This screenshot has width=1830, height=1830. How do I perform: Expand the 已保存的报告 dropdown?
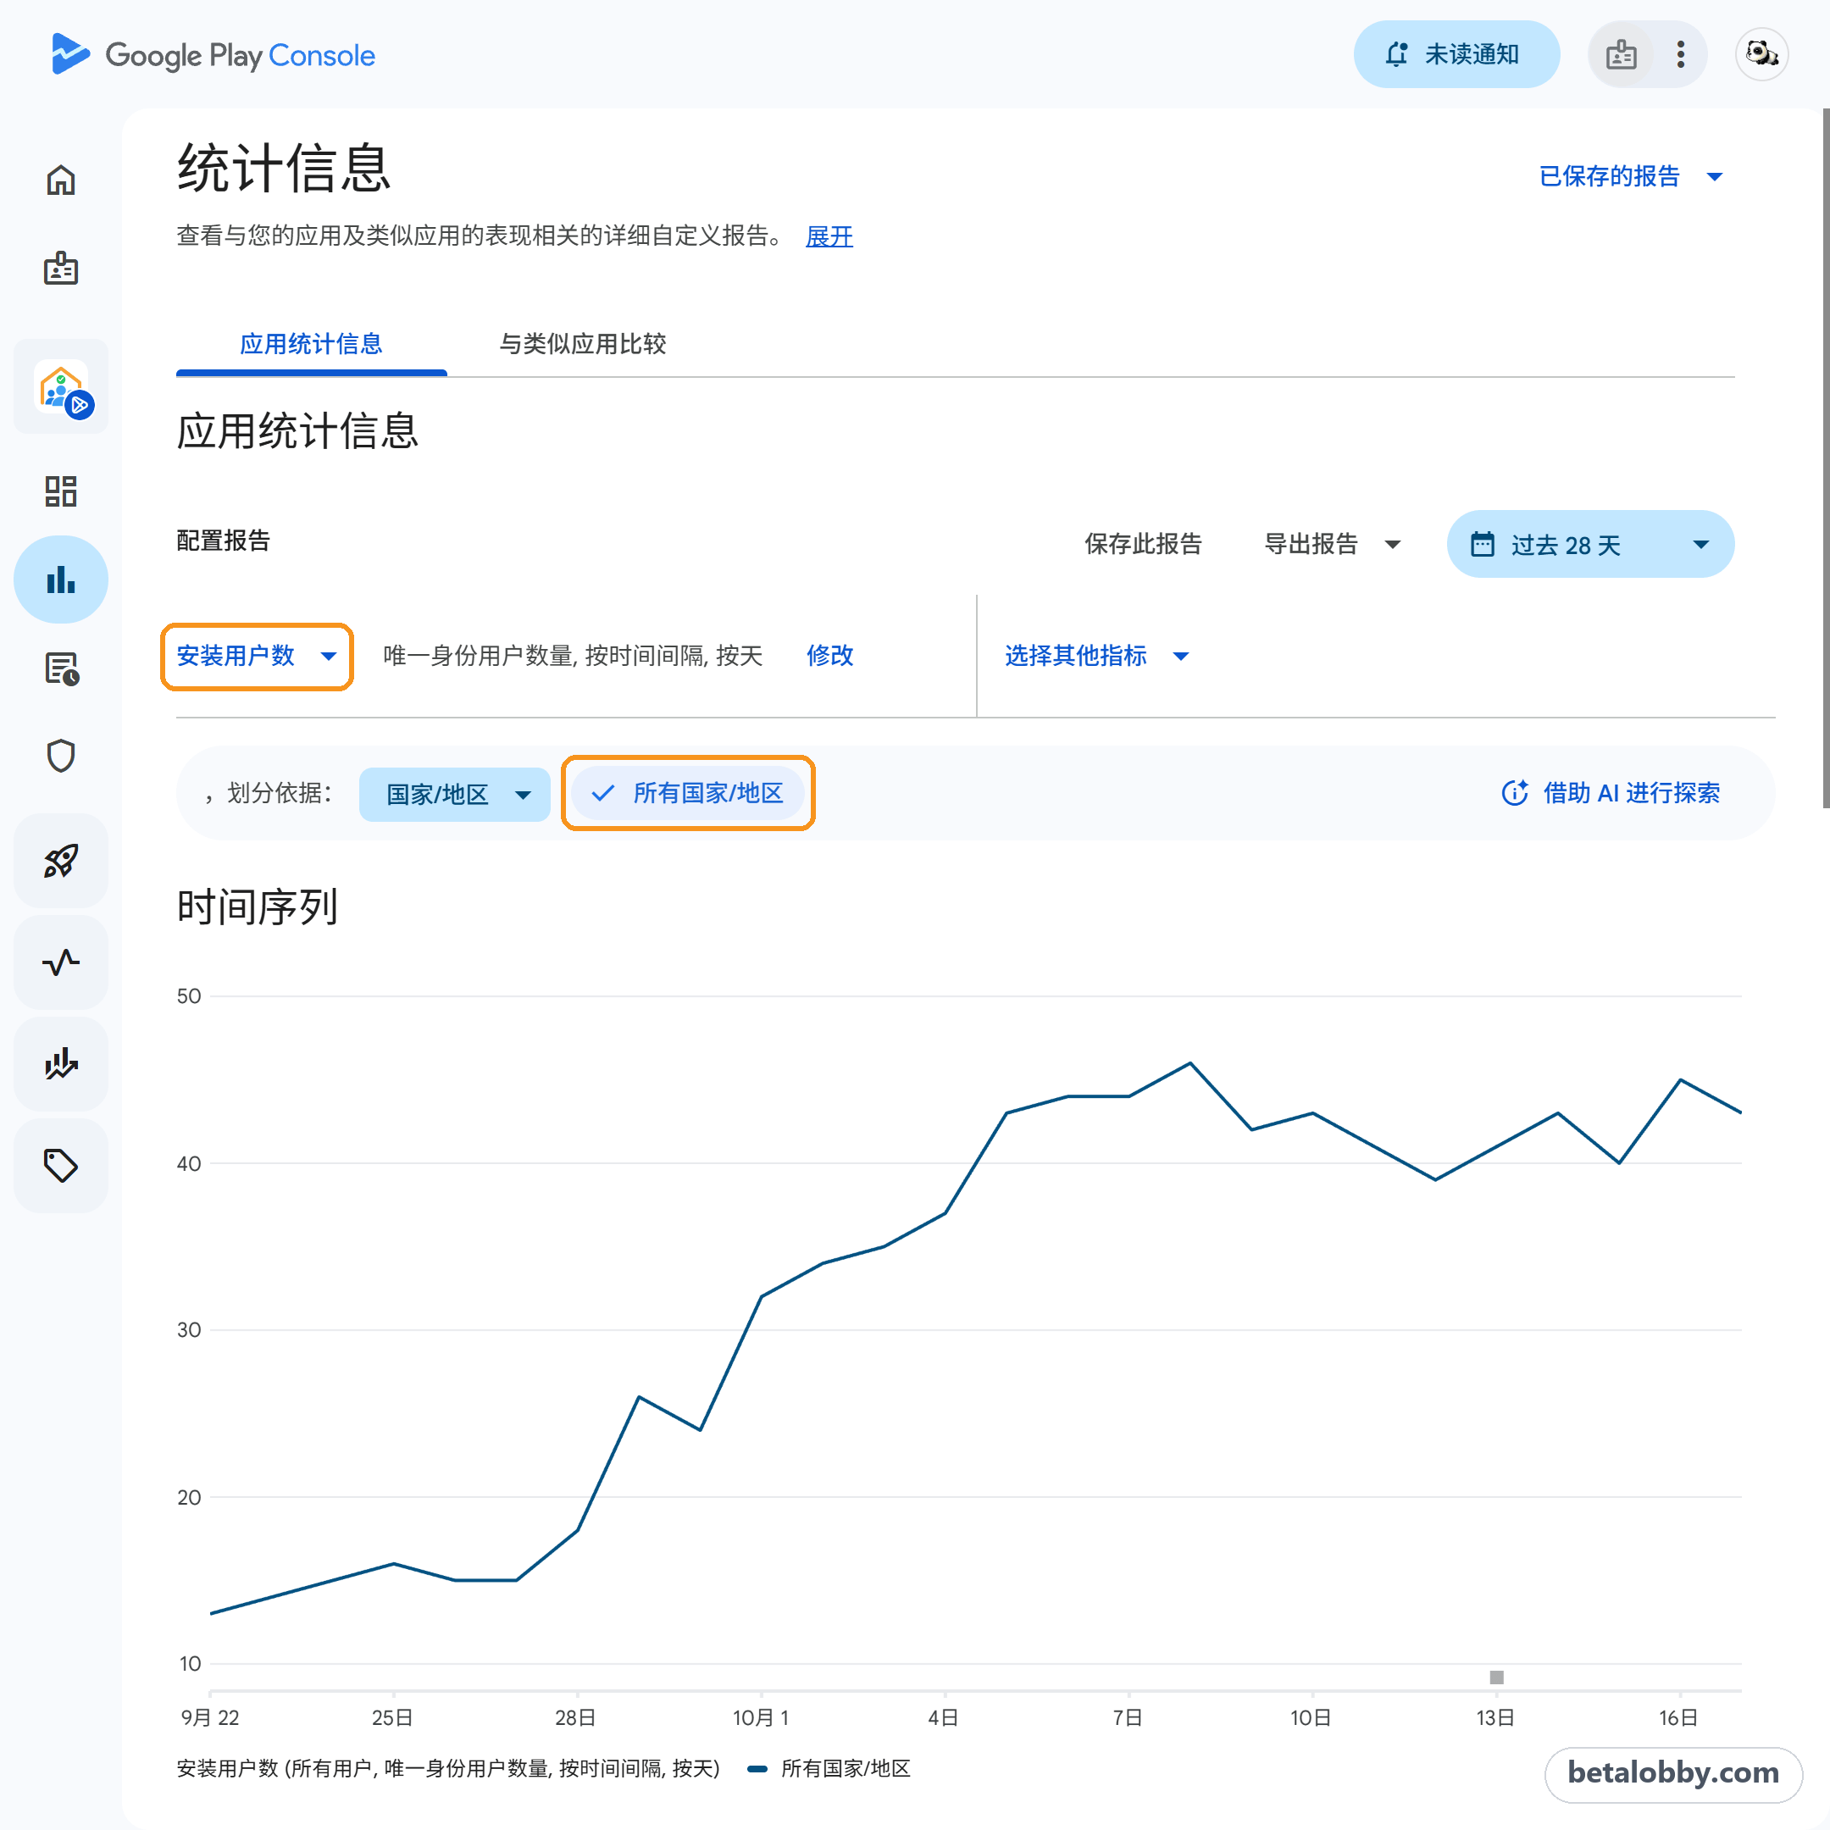tap(1630, 176)
